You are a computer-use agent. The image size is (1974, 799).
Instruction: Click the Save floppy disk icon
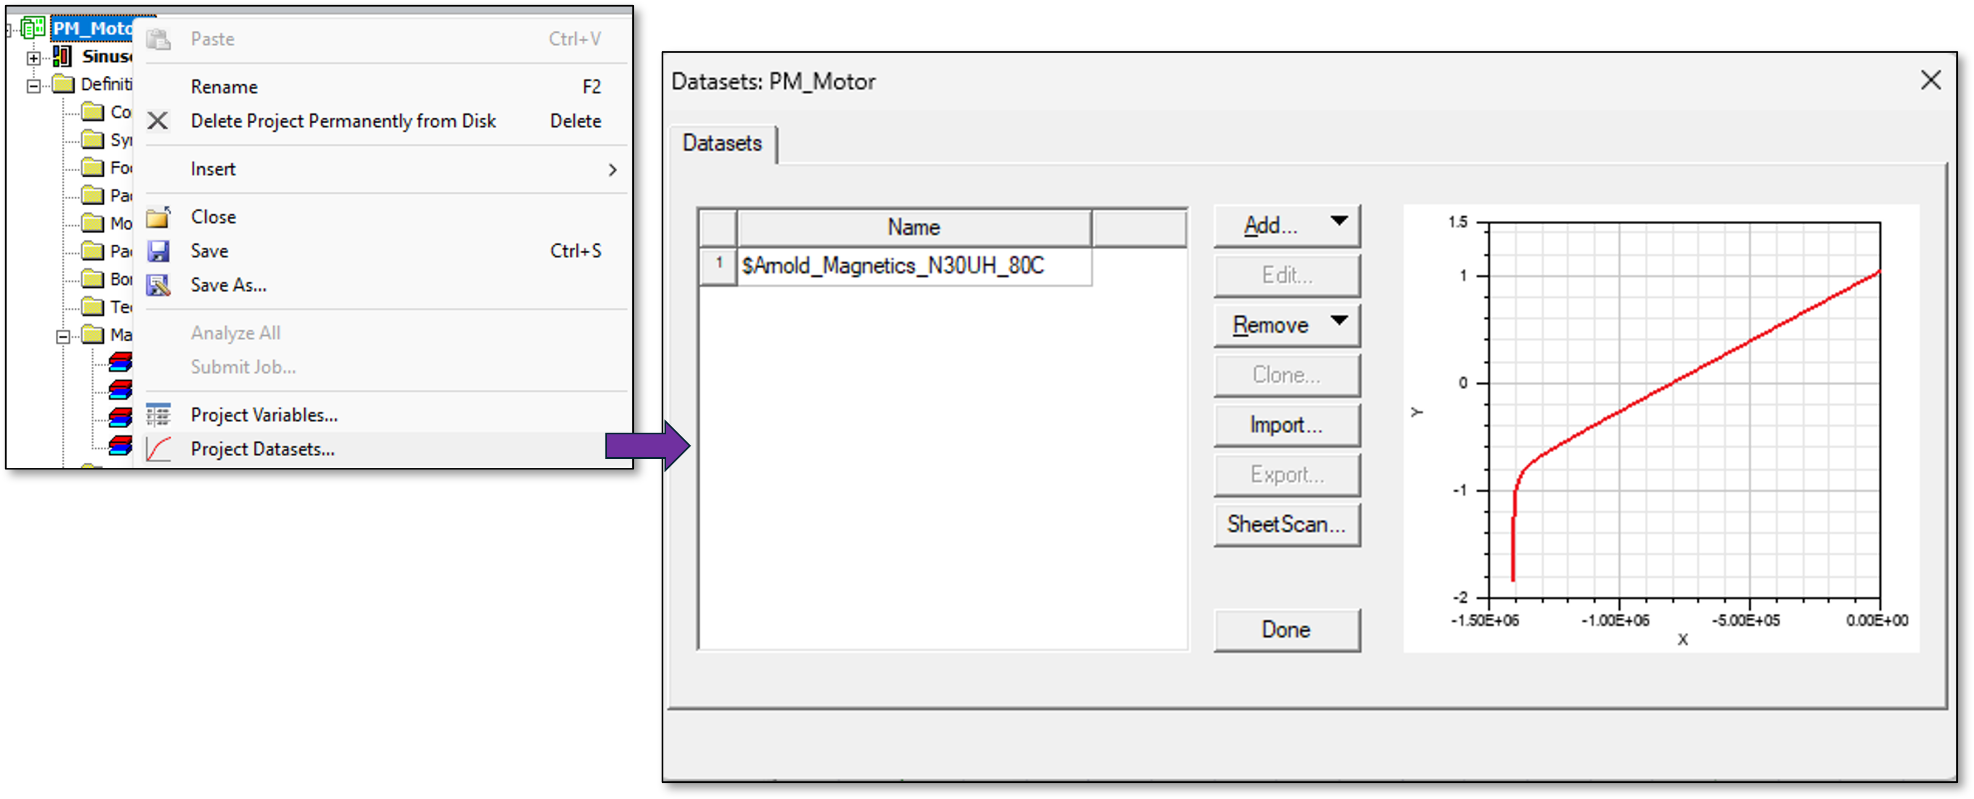tap(158, 250)
